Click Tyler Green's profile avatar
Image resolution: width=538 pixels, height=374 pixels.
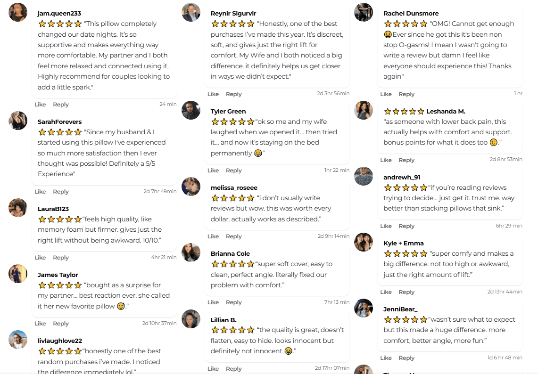[x=191, y=110]
